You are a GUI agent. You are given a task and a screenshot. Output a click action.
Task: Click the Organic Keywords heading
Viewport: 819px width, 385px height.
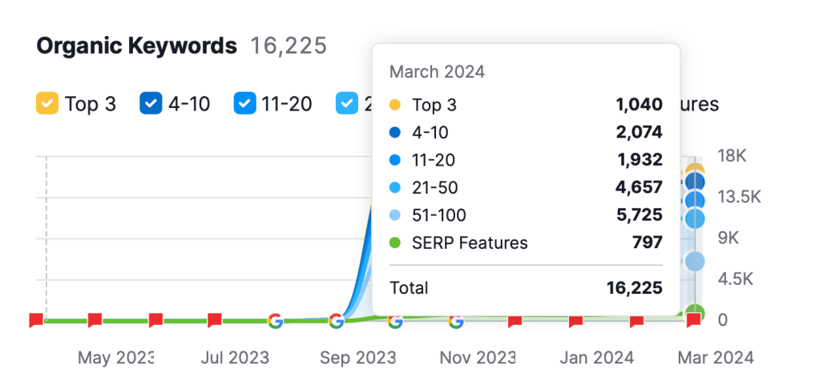click(x=137, y=46)
